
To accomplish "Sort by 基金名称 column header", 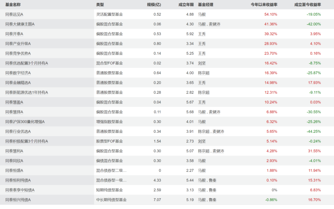I will (x=13, y=5).
